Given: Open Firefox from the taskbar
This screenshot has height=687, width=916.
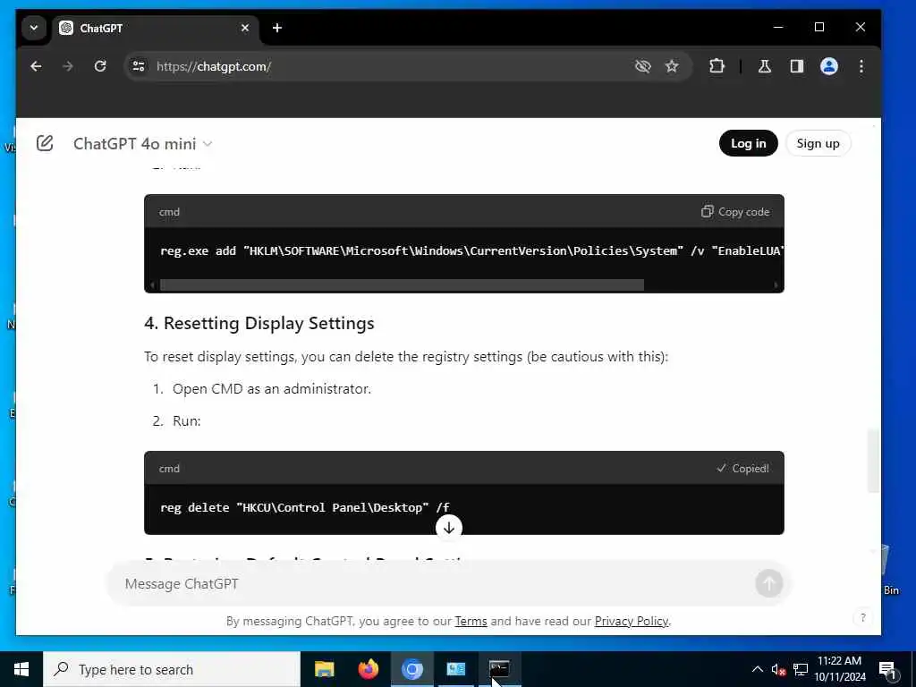Looking at the screenshot, I should pos(368,669).
